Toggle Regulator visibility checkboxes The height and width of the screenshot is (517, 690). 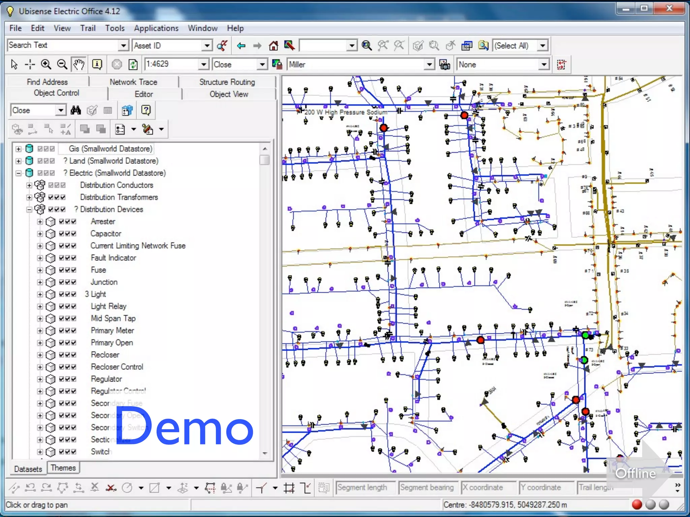point(68,379)
